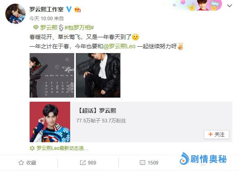Open 罗云熙Leo最新动态追 link
The width and height of the screenshot is (238, 171).
click(x=62, y=148)
